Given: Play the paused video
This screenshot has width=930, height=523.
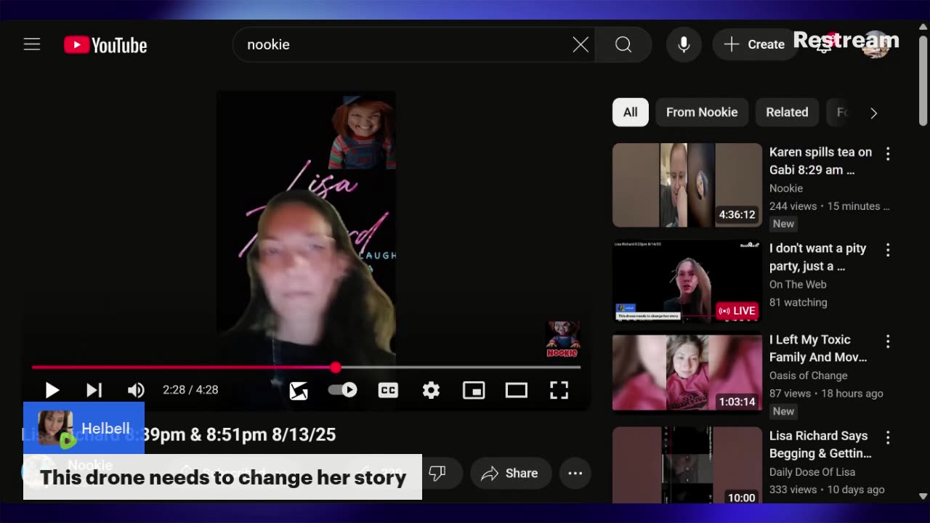Looking at the screenshot, I should click(x=52, y=390).
